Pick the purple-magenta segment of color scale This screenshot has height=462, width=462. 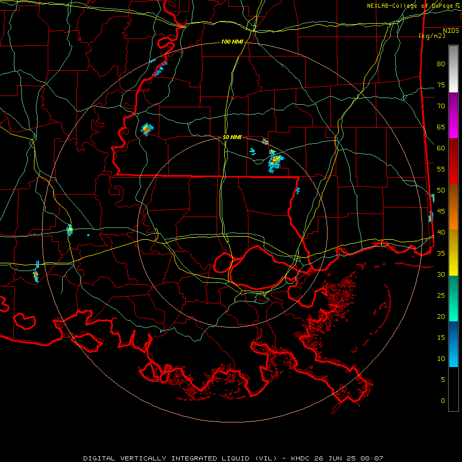point(453,115)
